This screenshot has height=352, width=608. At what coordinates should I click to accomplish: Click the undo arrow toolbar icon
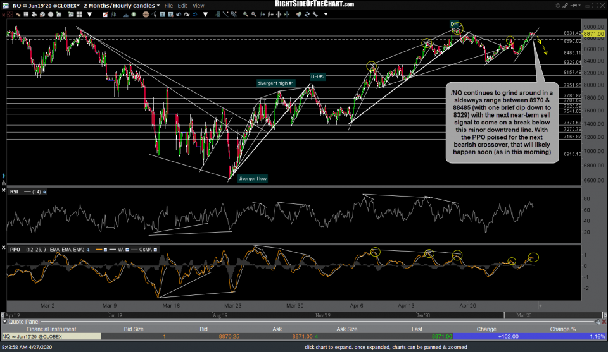[x=179, y=15]
